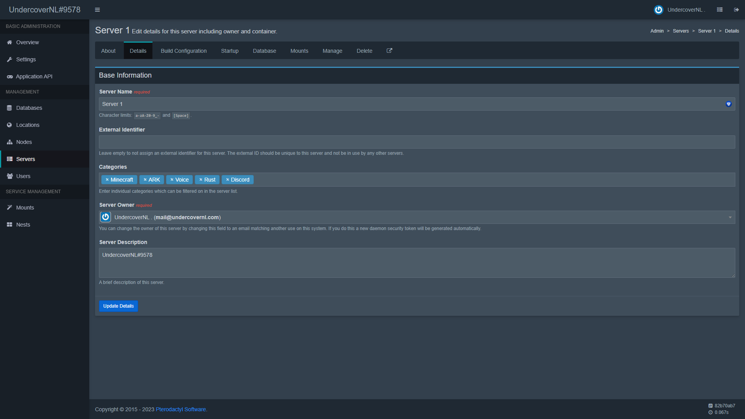Go to Nests in the sidebar
Screen dimensions: 745x419
(23, 225)
